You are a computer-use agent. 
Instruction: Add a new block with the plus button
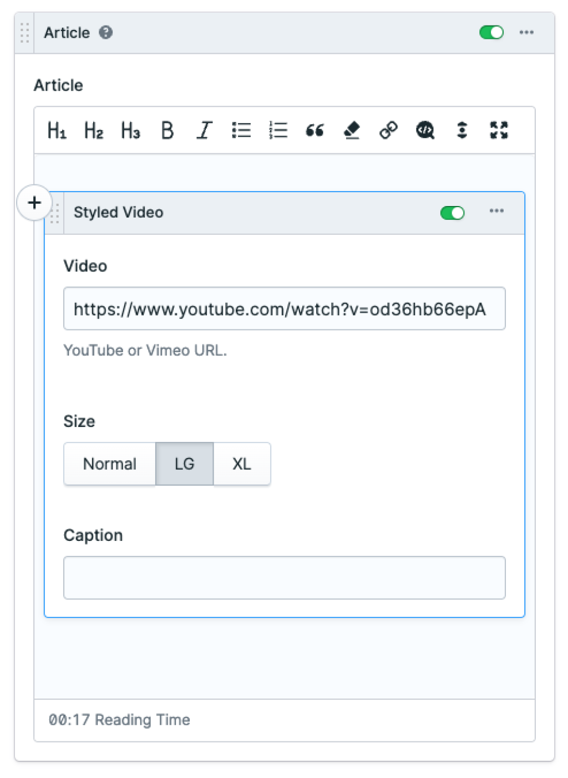pyautogui.click(x=34, y=203)
